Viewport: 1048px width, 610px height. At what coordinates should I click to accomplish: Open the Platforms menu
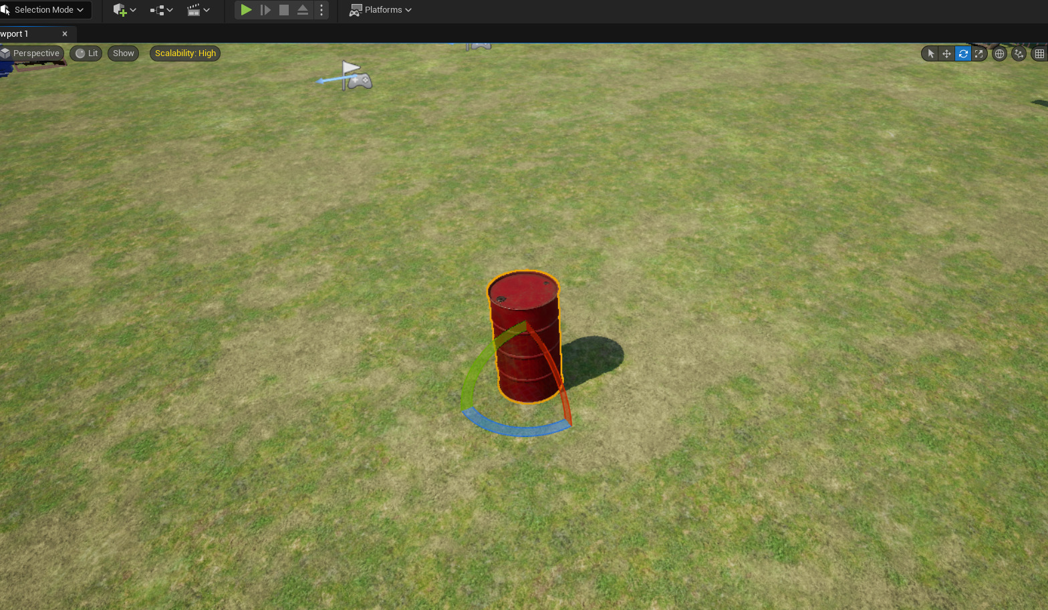tap(381, 10)
